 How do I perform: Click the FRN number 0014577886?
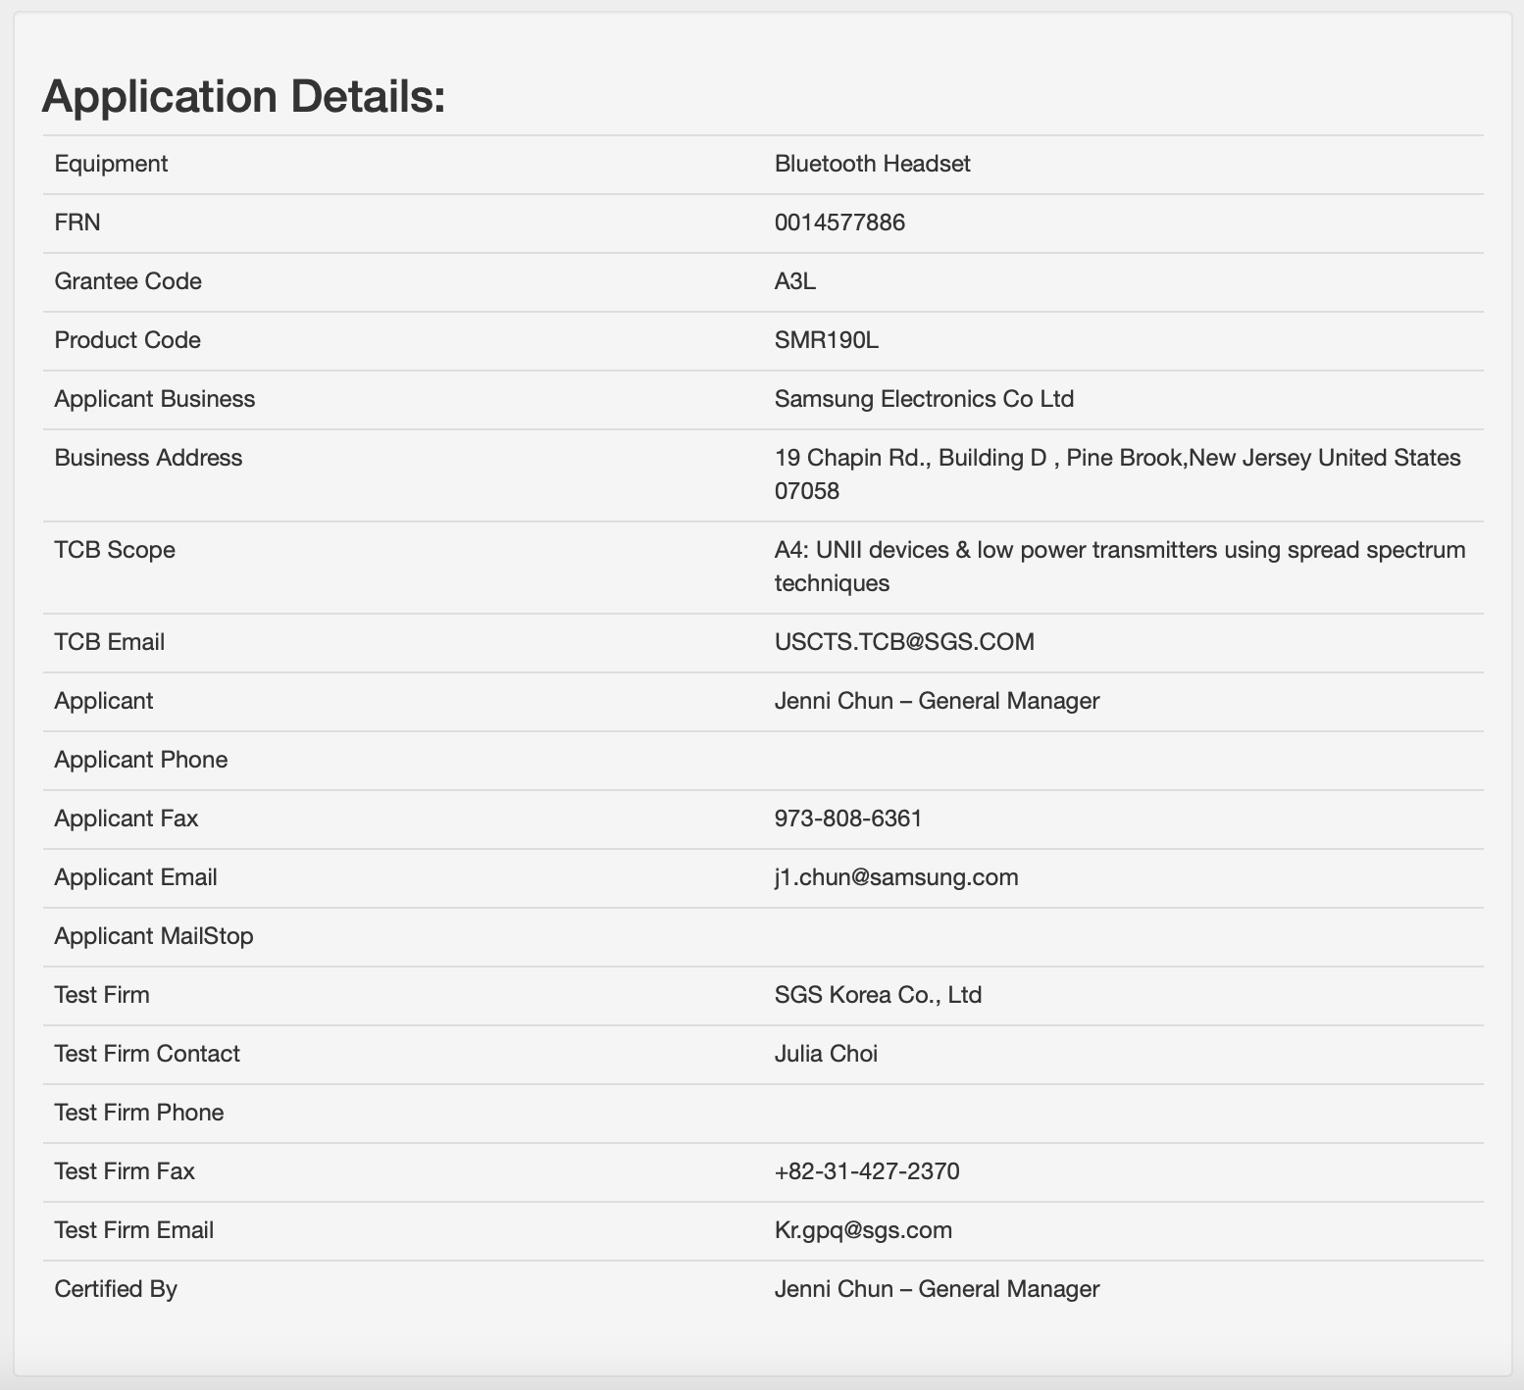(x=839, y=223)
